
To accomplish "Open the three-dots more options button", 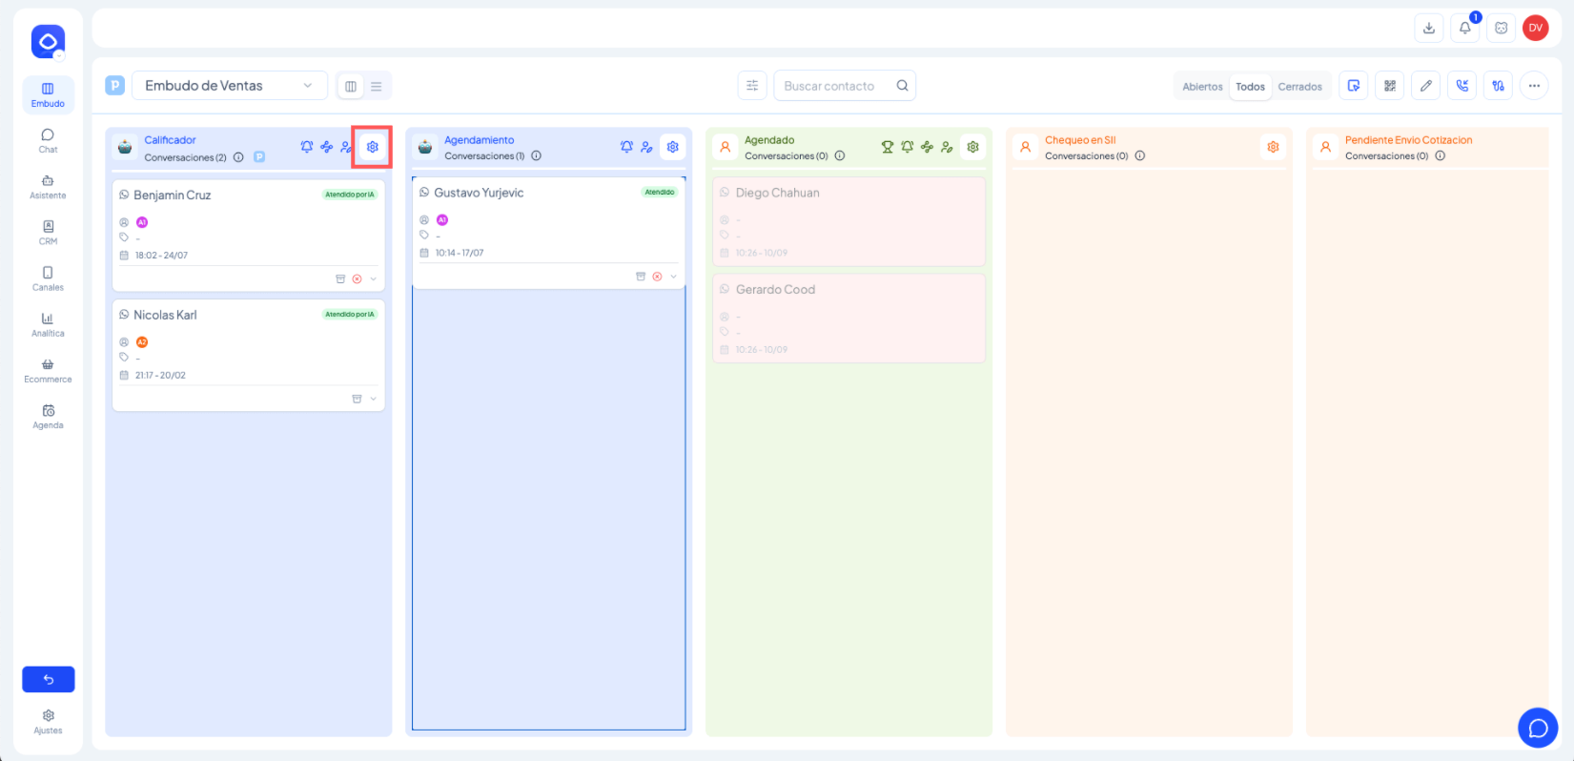I will pos(1534,86).
